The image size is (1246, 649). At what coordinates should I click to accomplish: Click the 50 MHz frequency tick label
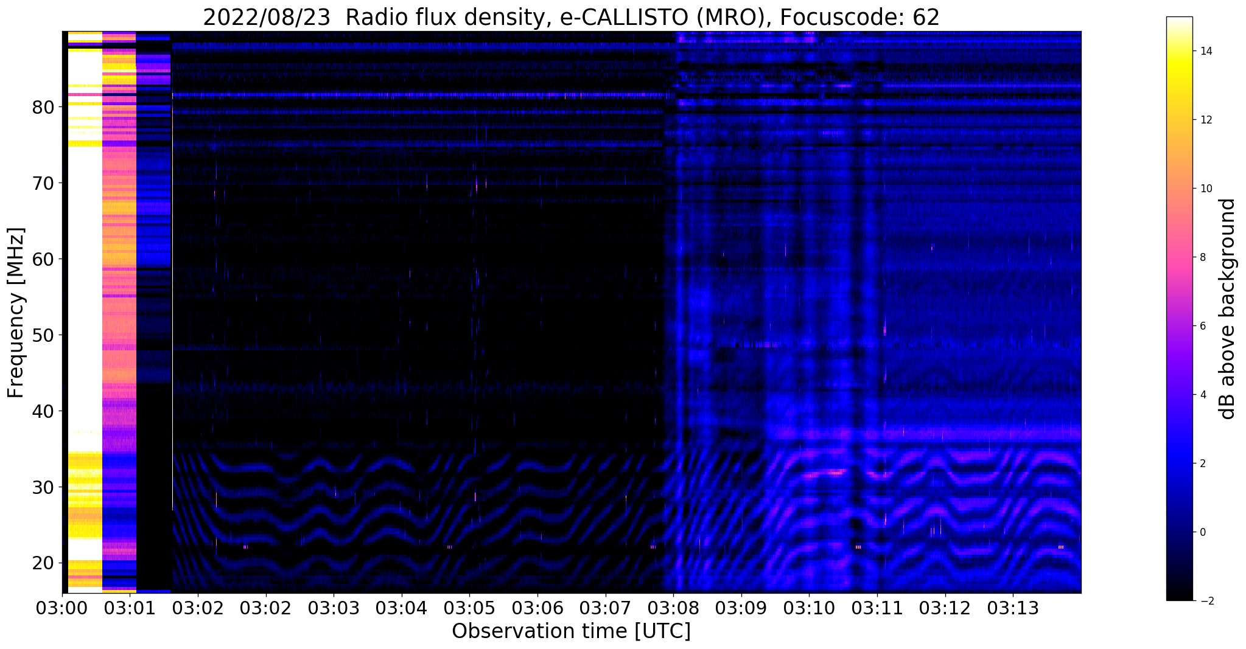point(43,335)
